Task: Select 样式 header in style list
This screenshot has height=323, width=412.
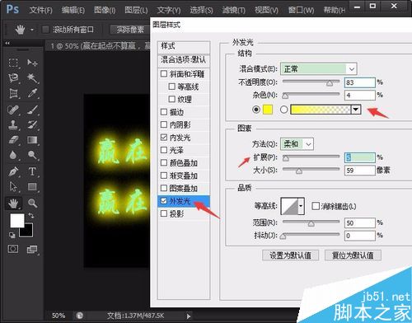Action: pos(184,46)
